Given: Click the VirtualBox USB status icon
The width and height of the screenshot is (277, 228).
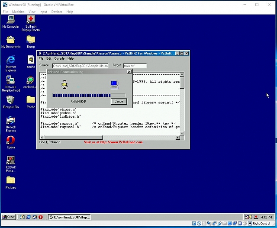Looking at the screenshot, I should 219,223.
